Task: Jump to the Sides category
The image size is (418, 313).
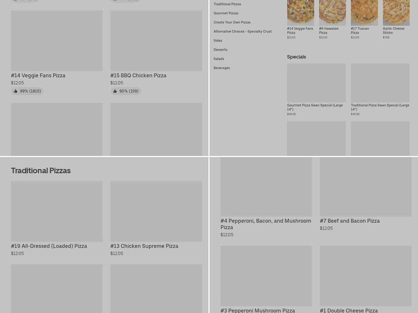Action: (218, 41)
